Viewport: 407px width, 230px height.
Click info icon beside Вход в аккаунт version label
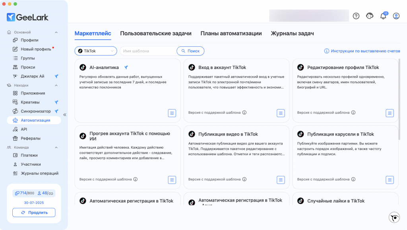point(244,112)
